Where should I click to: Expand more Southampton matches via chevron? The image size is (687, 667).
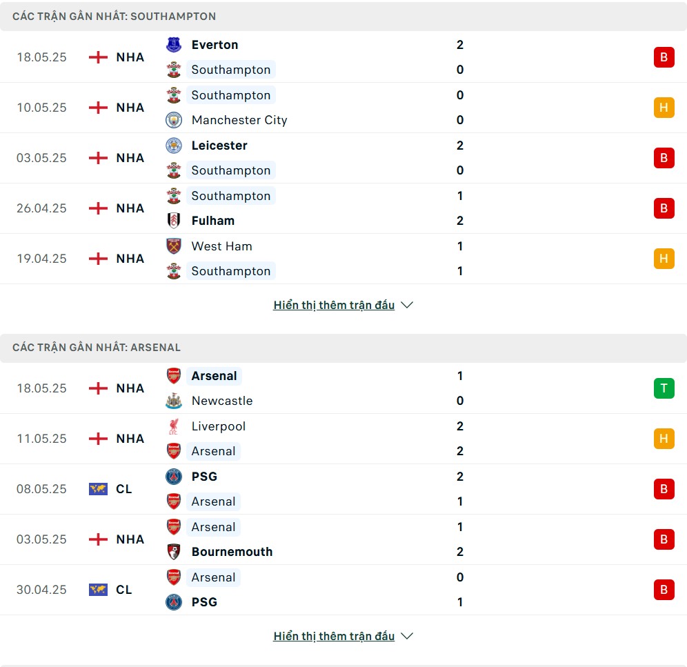(x=407, y=305)
